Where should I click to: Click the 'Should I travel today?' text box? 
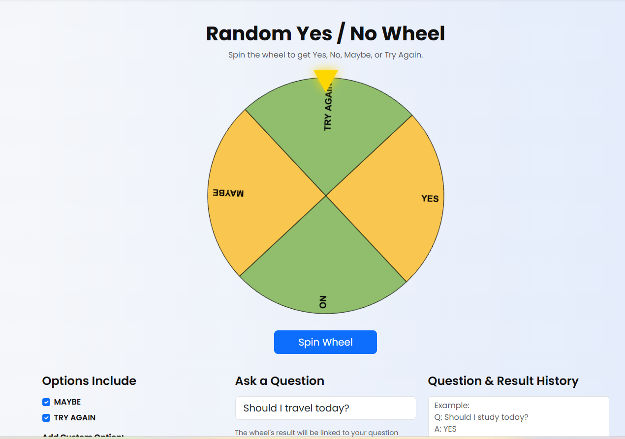[325, 408]
